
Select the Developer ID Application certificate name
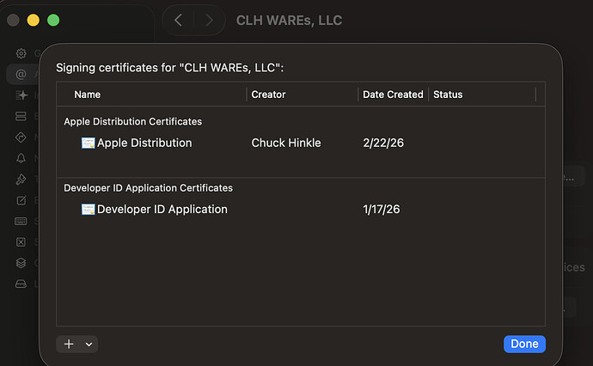point(162,209)
